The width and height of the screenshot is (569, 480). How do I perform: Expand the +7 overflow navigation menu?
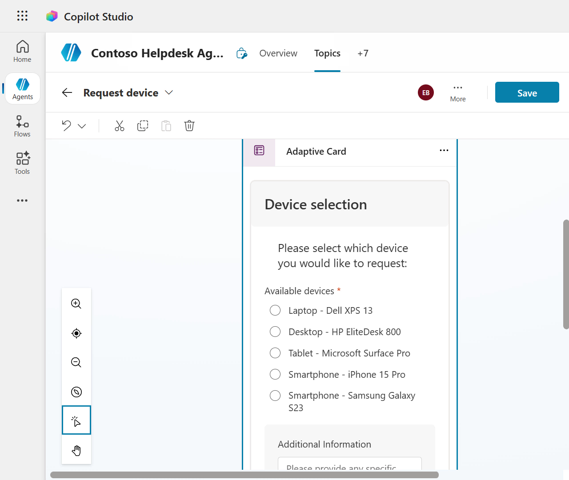363,53
